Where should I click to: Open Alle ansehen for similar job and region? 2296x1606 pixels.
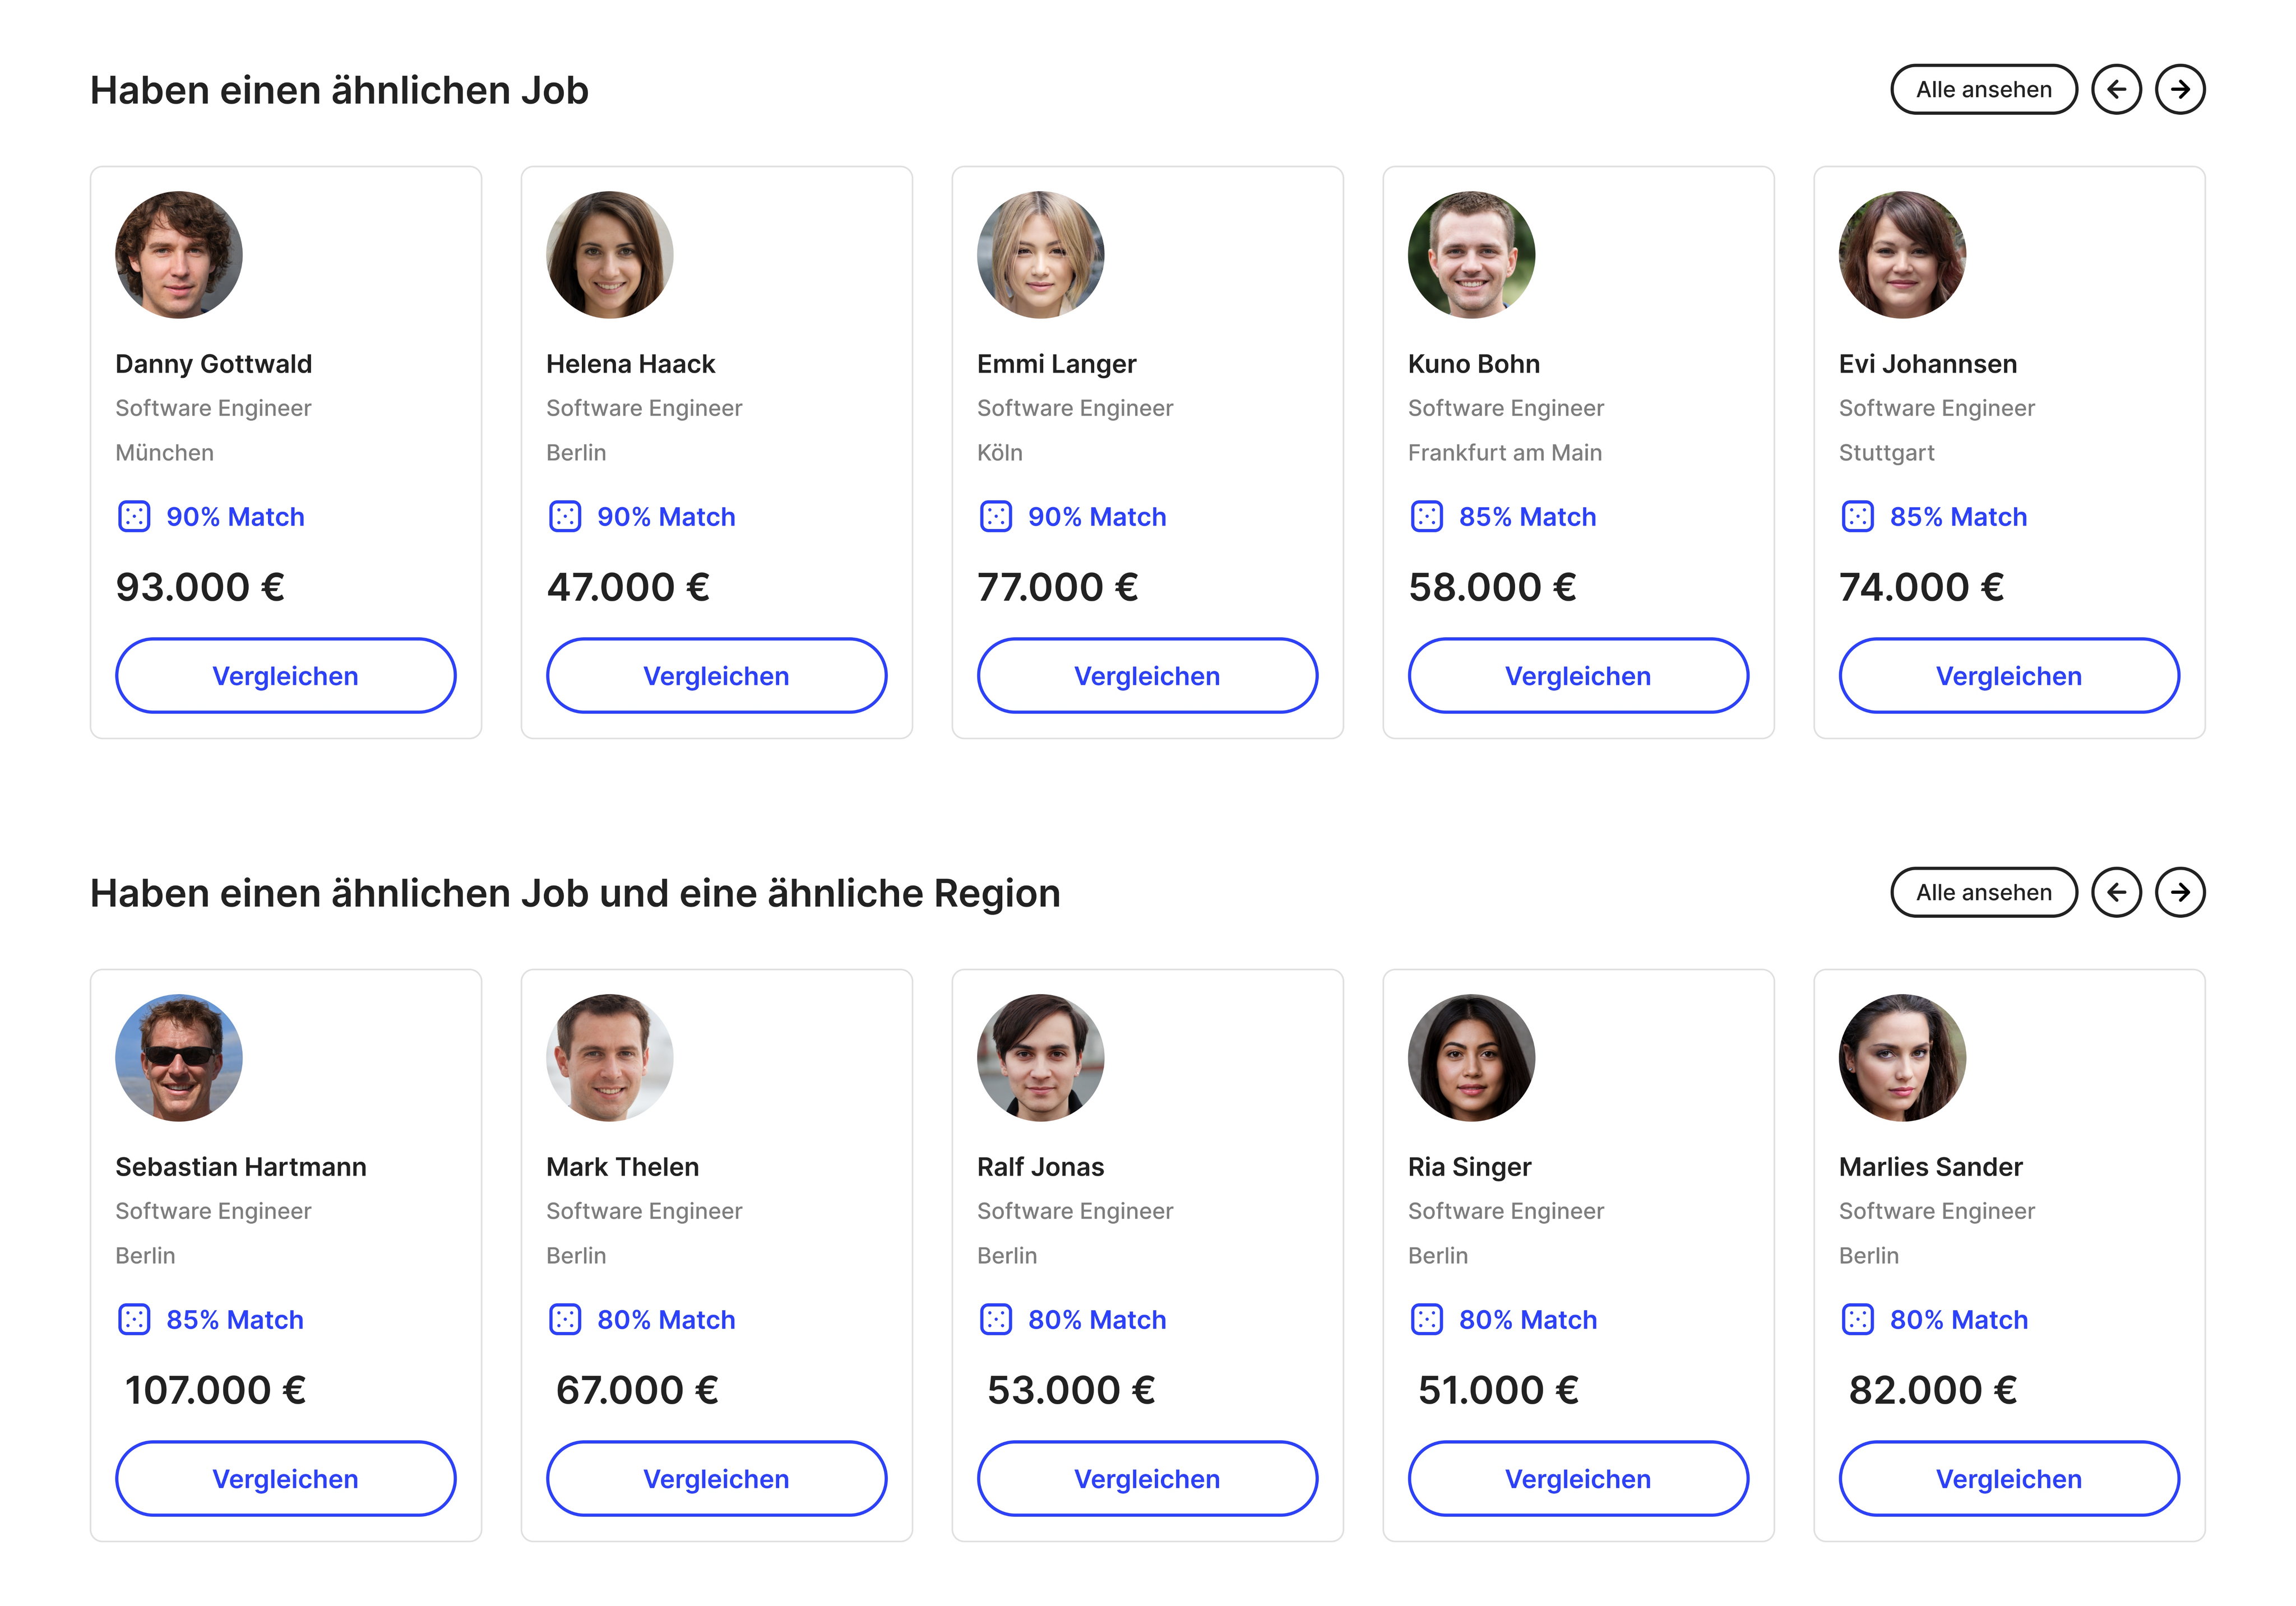1984,893
